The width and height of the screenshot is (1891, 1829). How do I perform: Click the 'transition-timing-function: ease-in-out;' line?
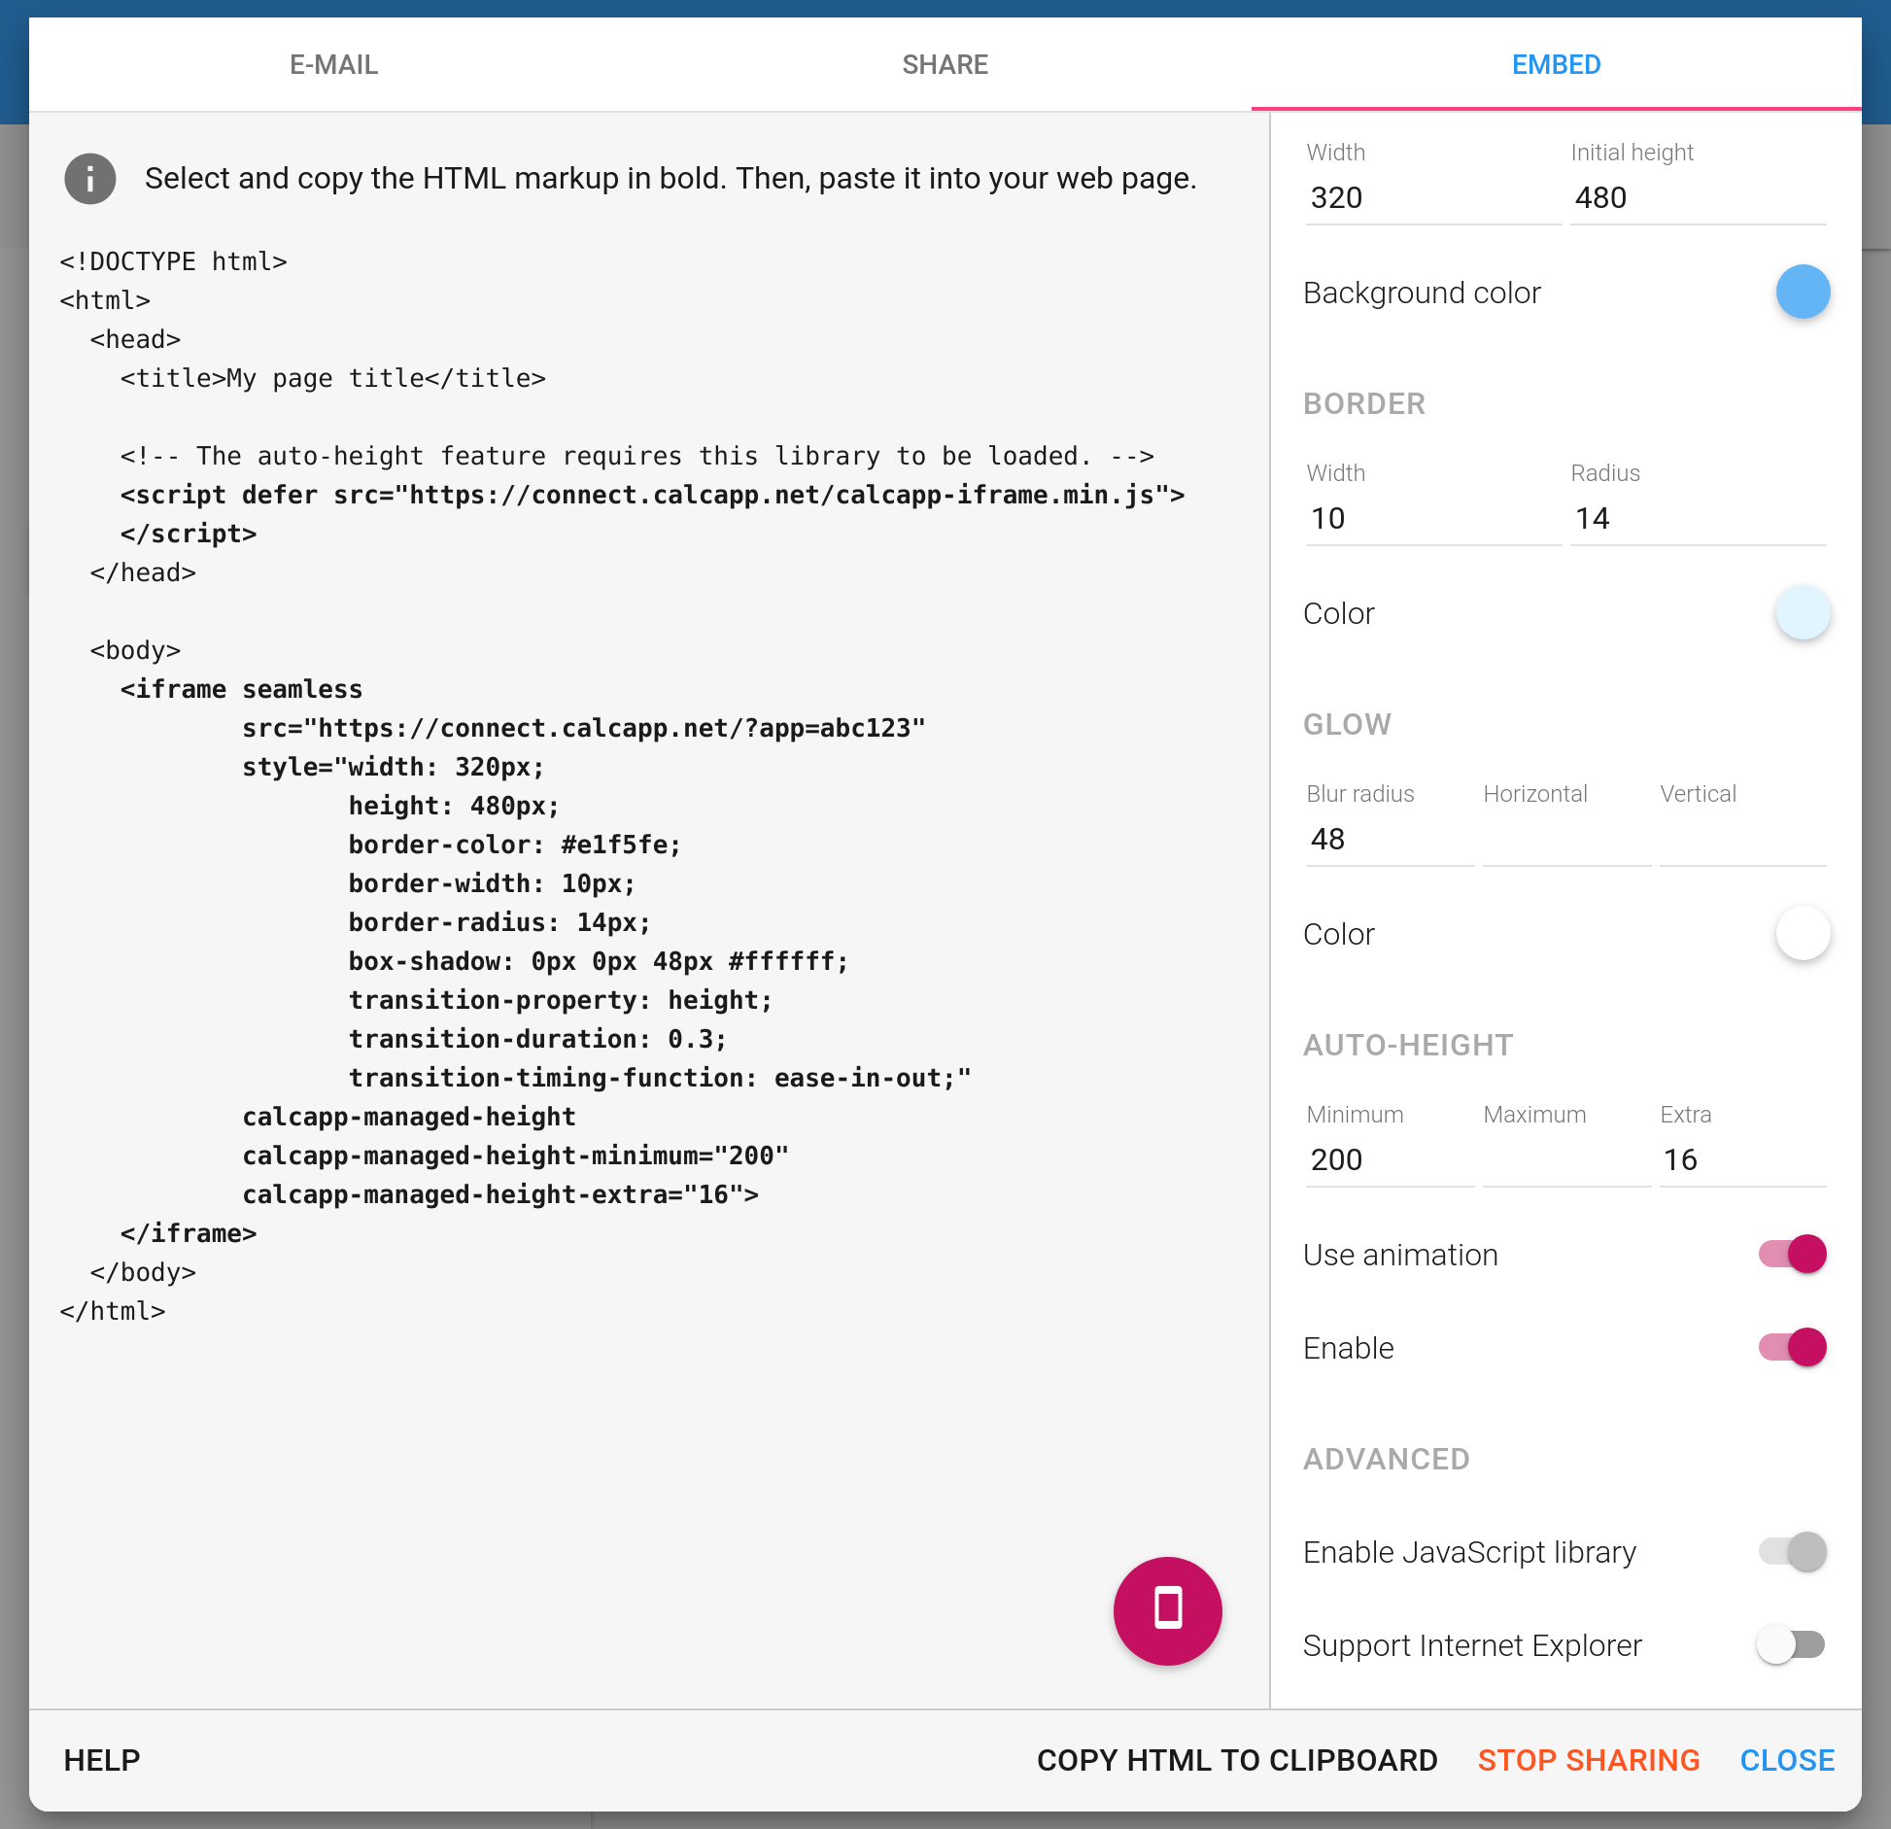[660, 1078]
